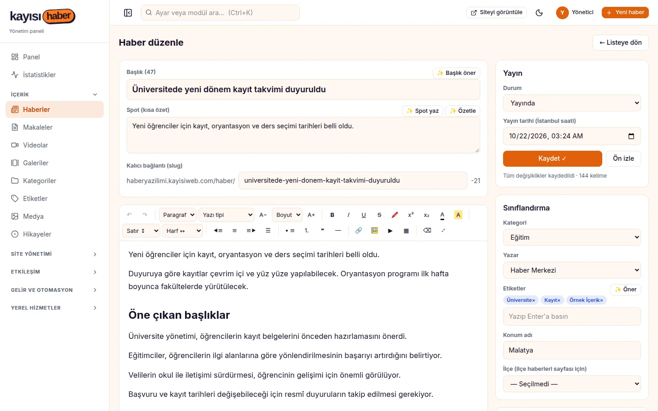Open the text color picker
The width and height of the screenshot is (658, 411).
[442, 215]
